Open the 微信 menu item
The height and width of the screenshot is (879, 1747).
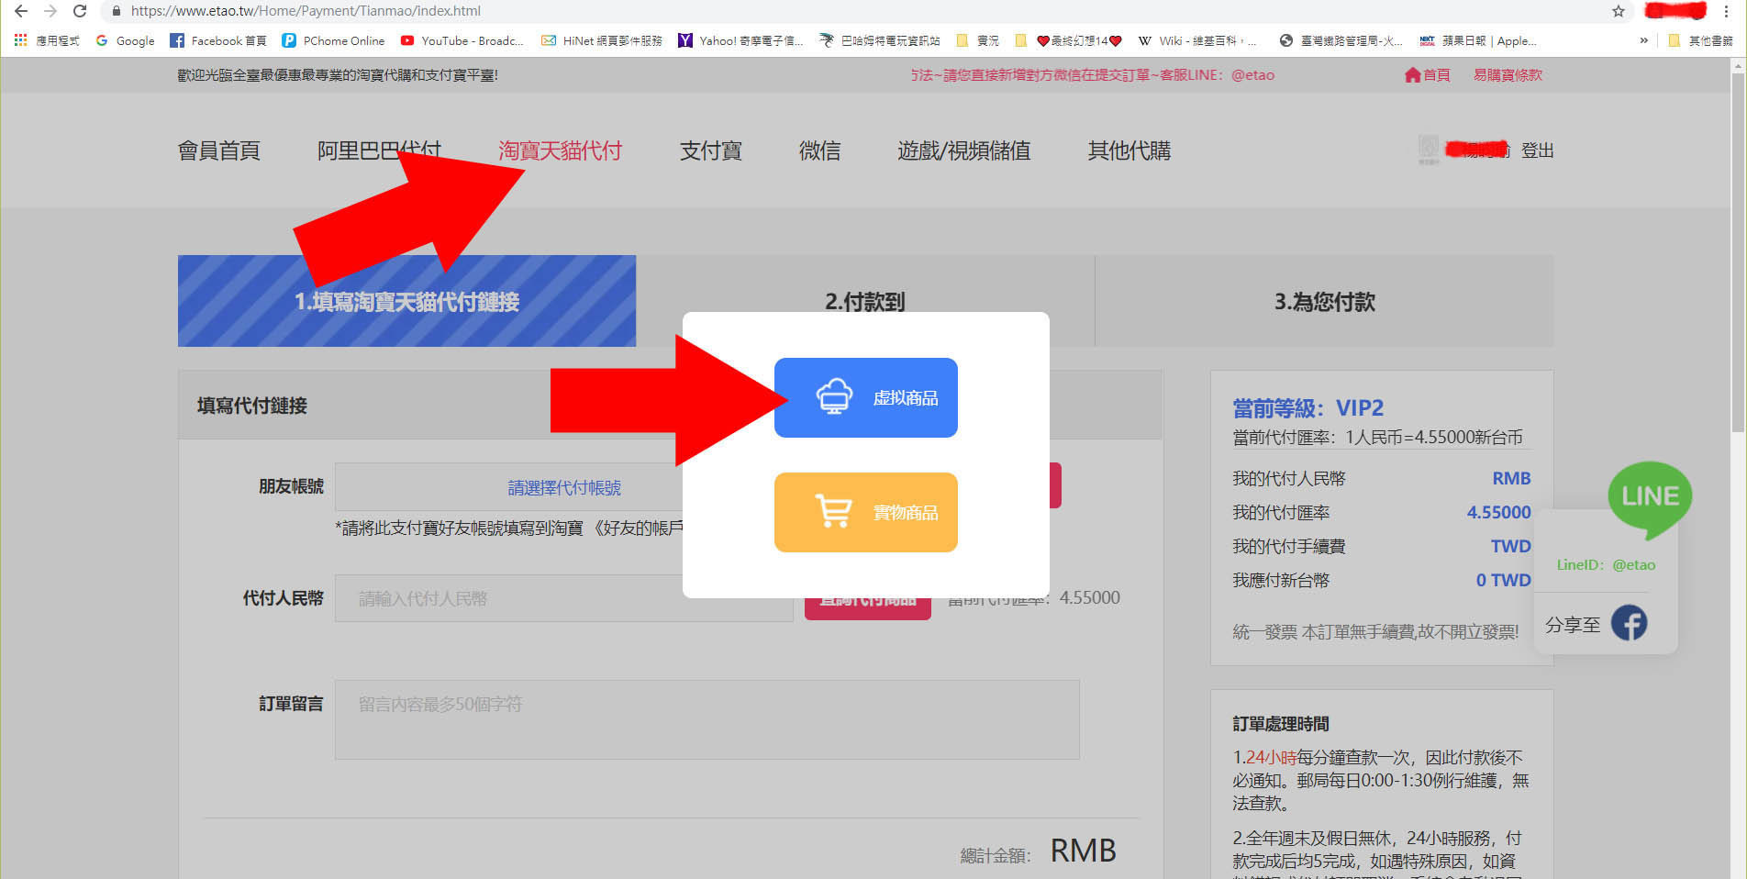[x=819, y=150]
